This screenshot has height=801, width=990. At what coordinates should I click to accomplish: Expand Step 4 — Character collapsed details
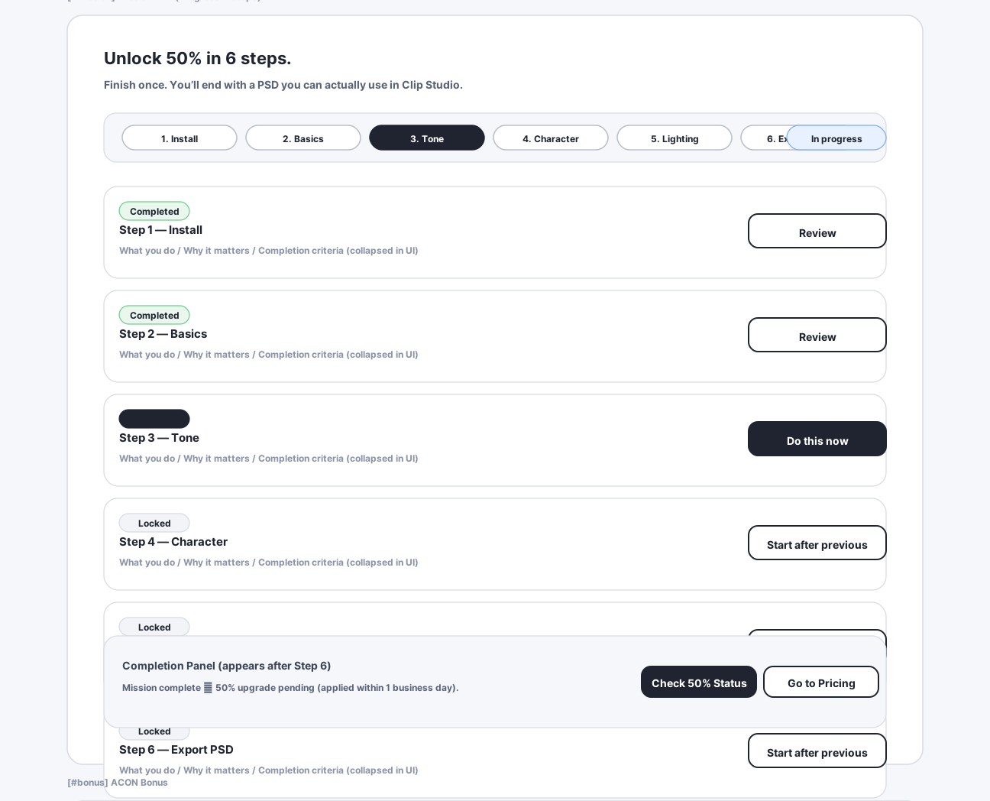269,563
